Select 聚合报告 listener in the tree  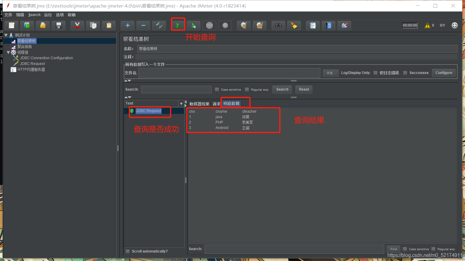pos(25,47)
